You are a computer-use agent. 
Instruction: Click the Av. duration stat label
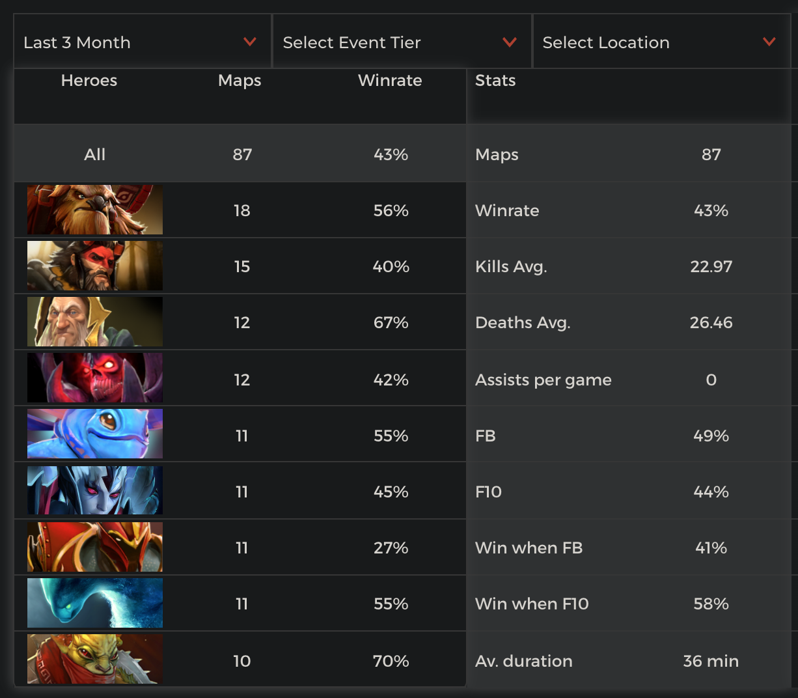(x=524, y=661)
